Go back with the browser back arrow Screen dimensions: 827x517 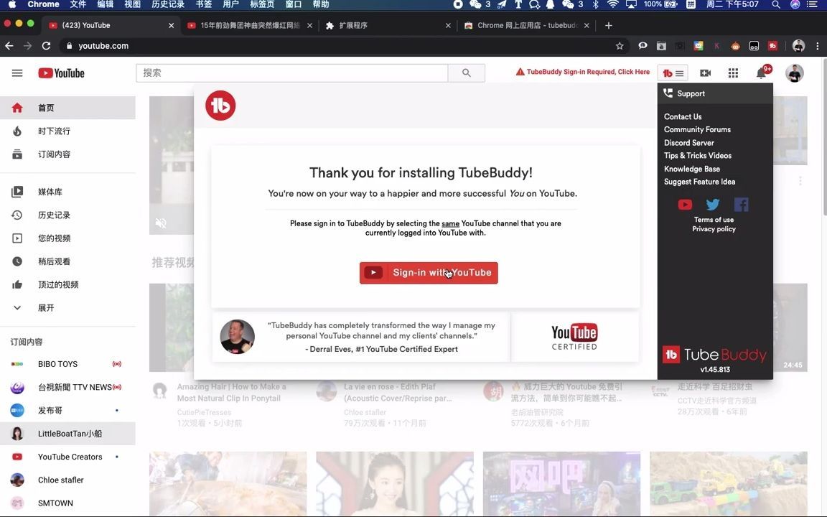point(9,46)
